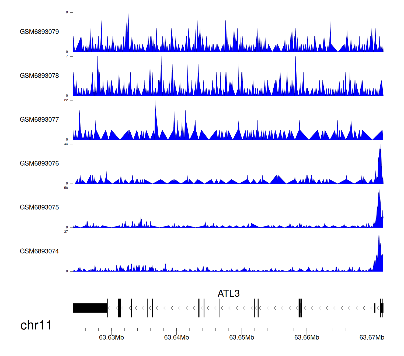The width and height of the screenshot is (404, 356).
Task: Select the GSM6893074 track name
Action: pos(39,251)
